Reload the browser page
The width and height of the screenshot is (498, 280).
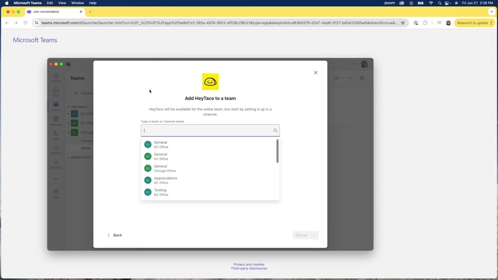(x=25, y=23)
